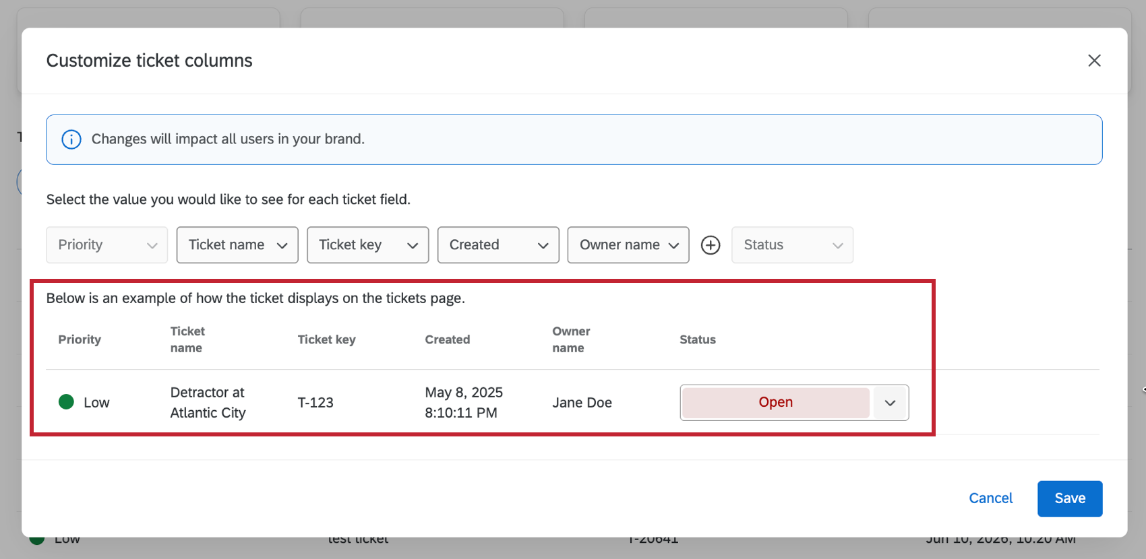Image resolution: width=1146 pixels, height=559 pixels.
Task: Open the Status column dropdown
Action: (x=793, y=245)
